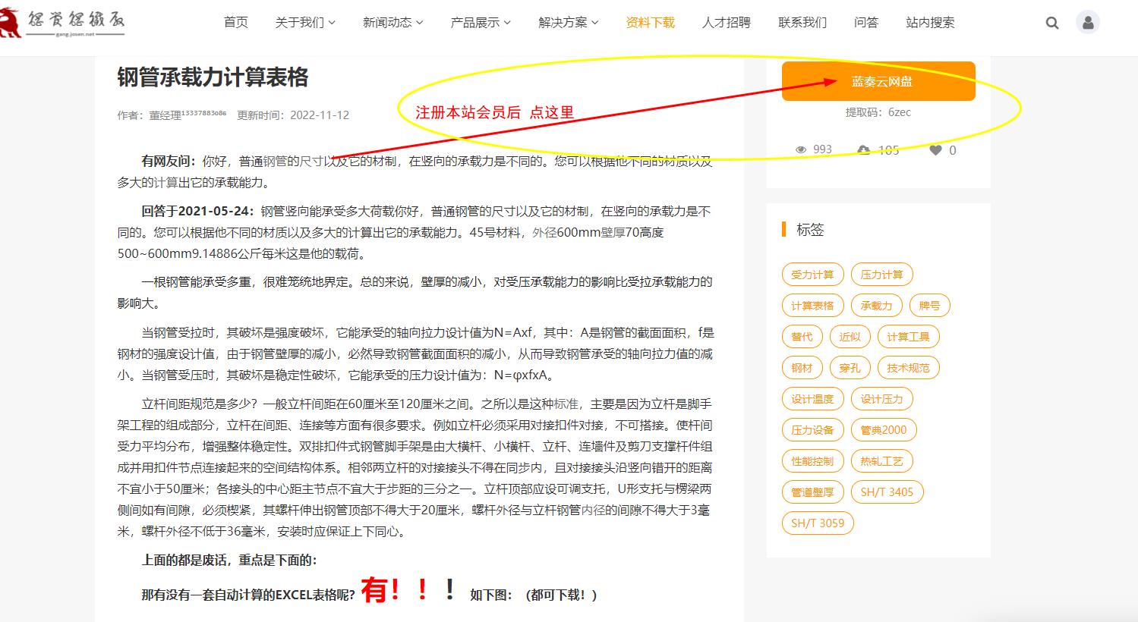
Task: Select the SH/T 3059 tag
Action: (x=818, y=523)
